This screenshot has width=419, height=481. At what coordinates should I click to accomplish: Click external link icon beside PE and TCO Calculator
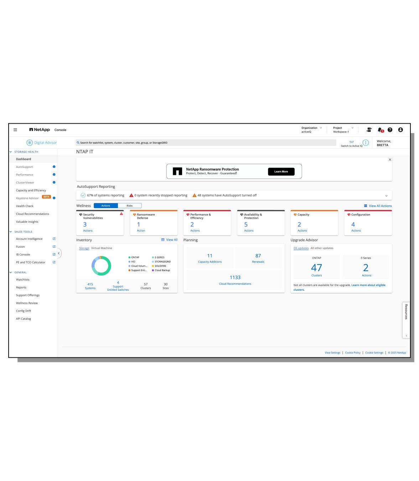[x=54, y=262]
